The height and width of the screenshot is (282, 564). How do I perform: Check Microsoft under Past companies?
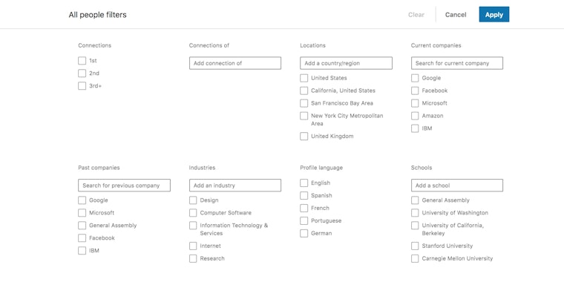82,213
